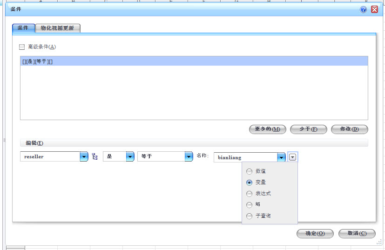Image resolution: width=385 pixels, height=250 pixels.
Task: Click the dialog resize grip corner
Action: [379, 243]
